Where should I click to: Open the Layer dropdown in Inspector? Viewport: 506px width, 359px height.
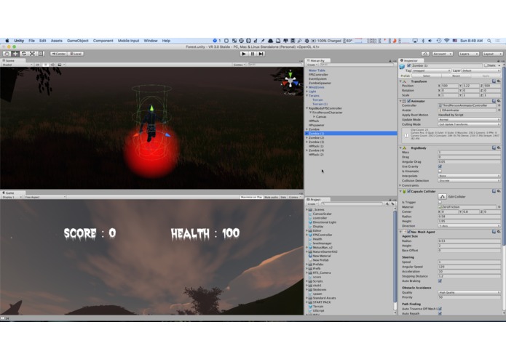pos(481,70)
